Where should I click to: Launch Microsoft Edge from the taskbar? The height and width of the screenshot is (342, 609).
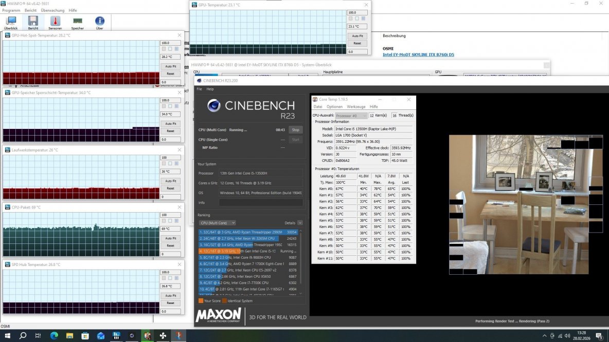pos(54,336)
